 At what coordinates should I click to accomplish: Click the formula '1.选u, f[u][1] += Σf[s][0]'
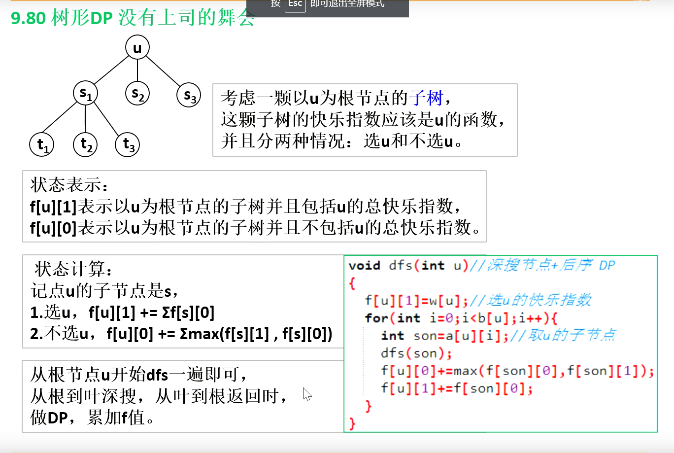point(122,313)
